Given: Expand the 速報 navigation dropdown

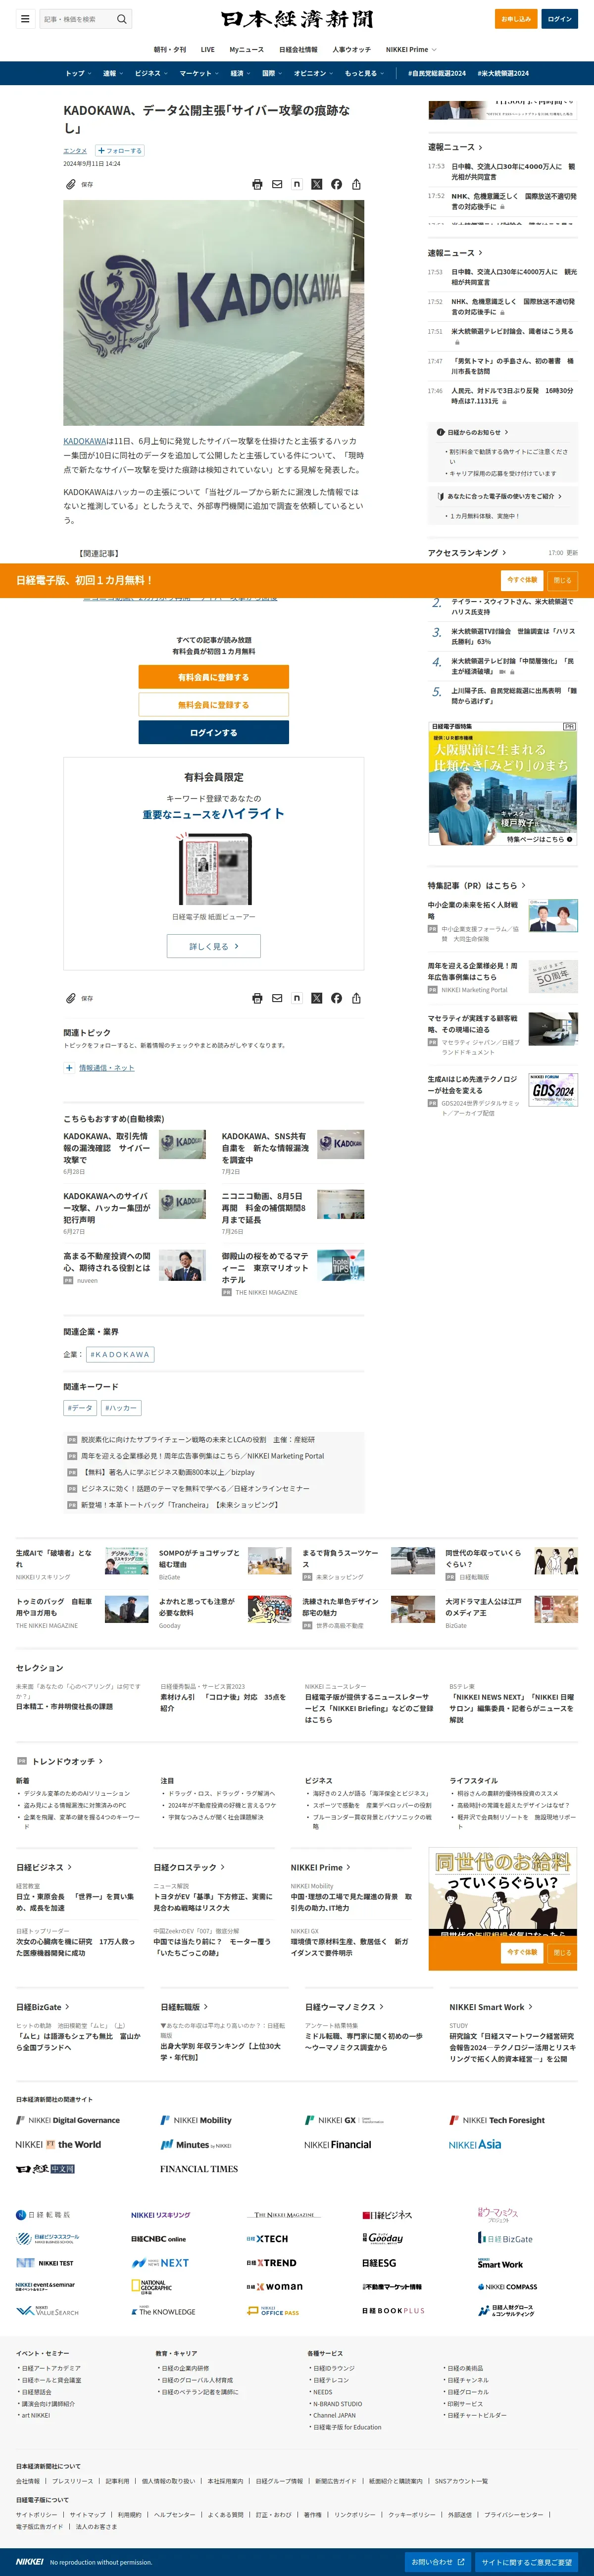Looking at the screenshot, I should pos(113,73).
